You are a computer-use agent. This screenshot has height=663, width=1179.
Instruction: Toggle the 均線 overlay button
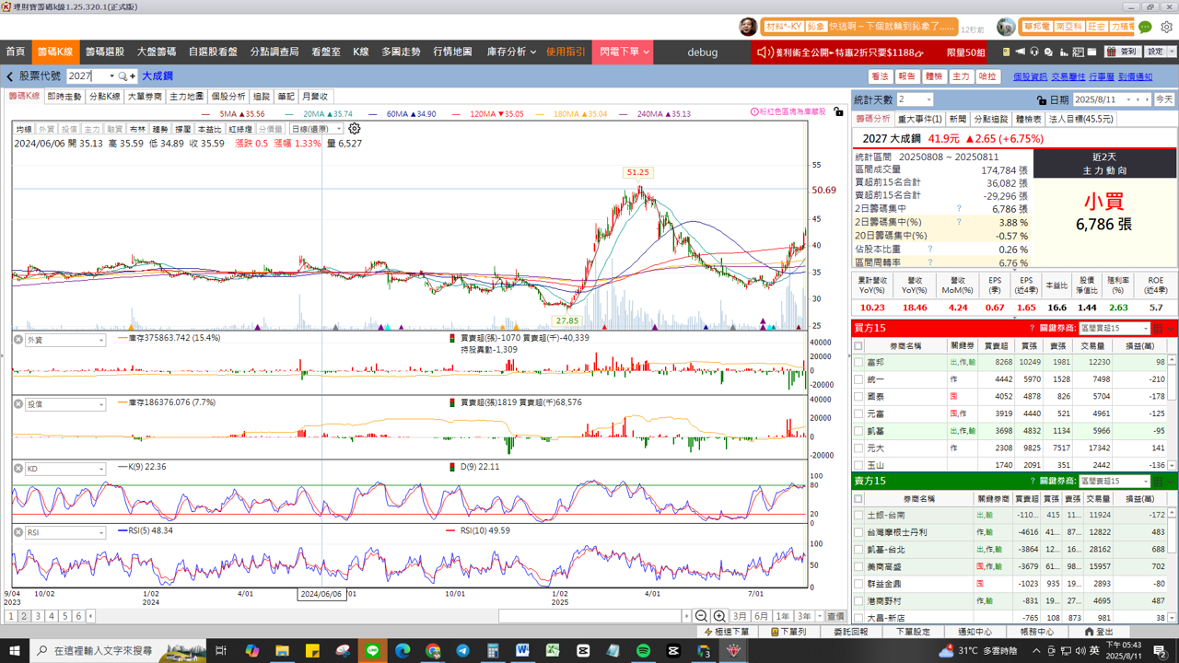tap(23, 130)
